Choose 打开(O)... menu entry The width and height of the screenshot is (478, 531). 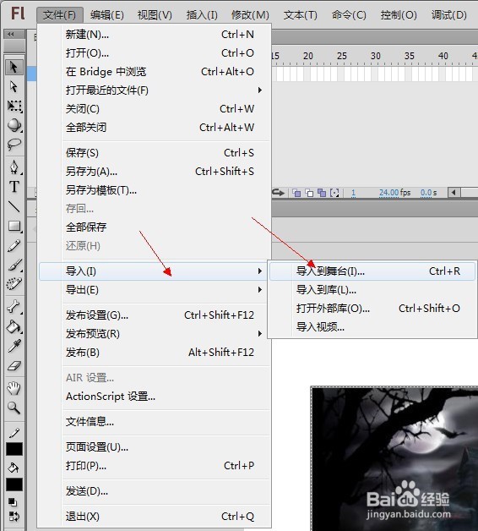(x=155, y=52)
